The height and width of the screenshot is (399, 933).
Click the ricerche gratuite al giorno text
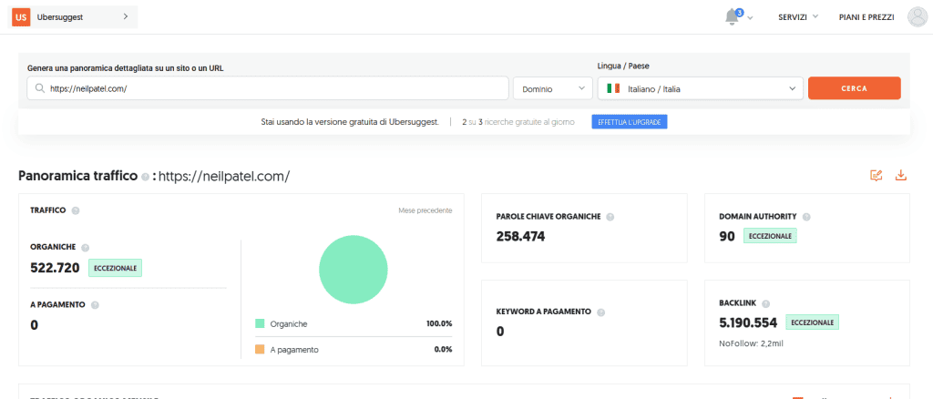click(529, 122)
